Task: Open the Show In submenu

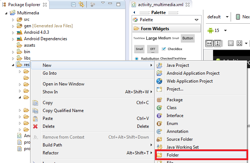Action: [x=92, y=92]
